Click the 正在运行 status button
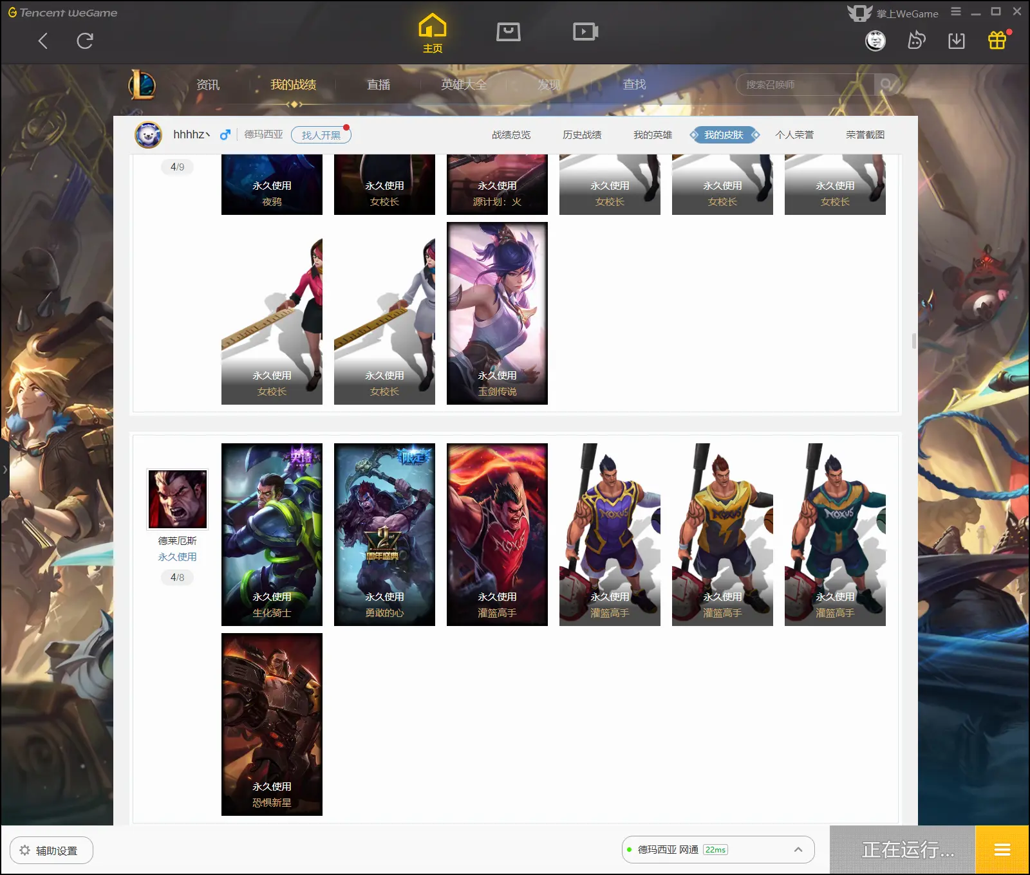Image resolution: width=1030 pixels, height=875 pixels. pos(903,850)
